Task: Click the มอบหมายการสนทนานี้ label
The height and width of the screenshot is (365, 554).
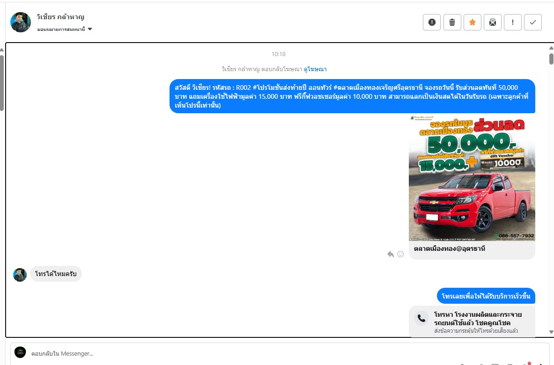Action: click(x=61, y=29)
